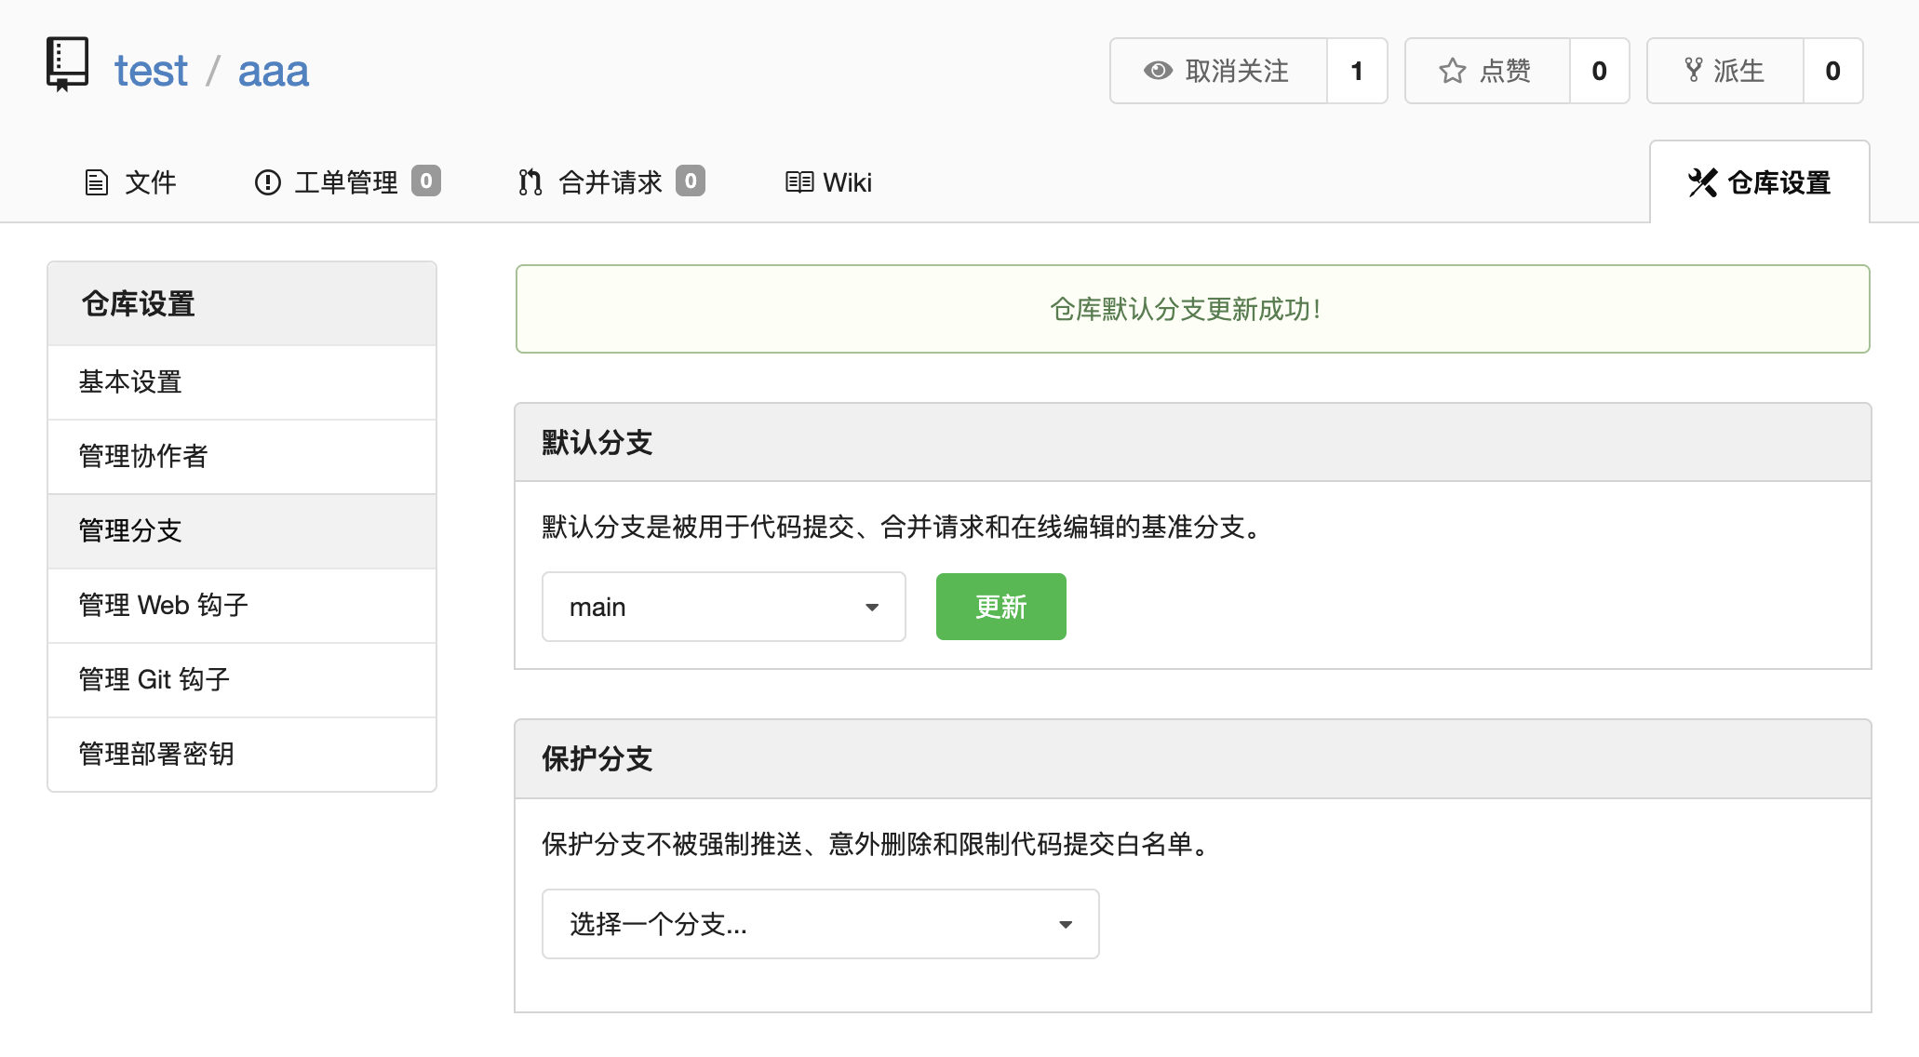The width and height of the screenshot is (1919, 1057).
Task: Click the Wiki book icon
Action: tap(798, 182)
